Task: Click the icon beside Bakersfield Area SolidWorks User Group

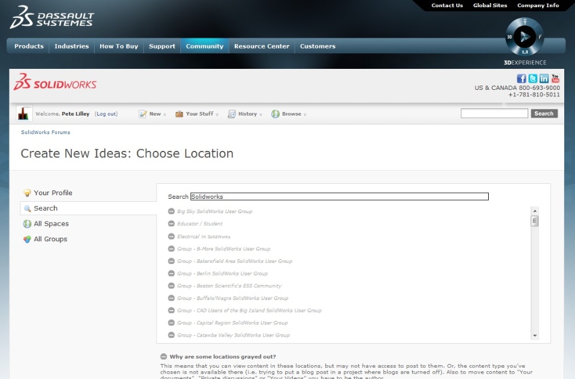Action: pos(171,261)
